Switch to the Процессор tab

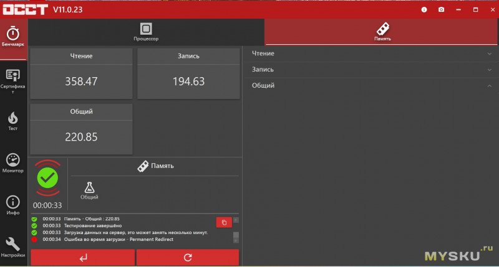(x=146, y=32)
